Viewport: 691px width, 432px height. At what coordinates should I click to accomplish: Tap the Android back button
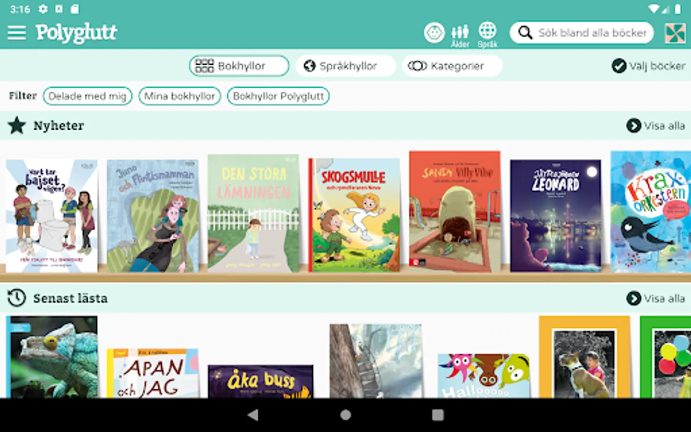[x=253, y=415]
